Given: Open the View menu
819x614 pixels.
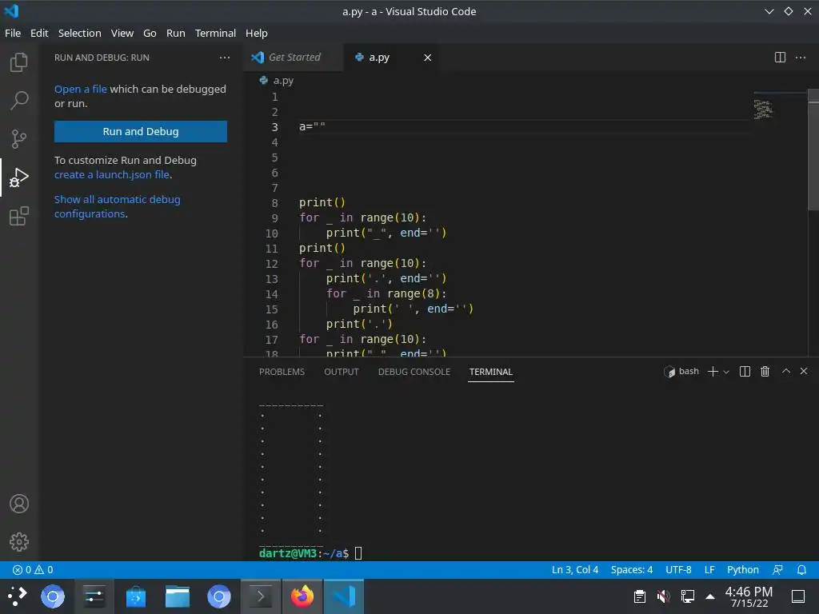Looking at the screenshot, I should tap(122, 33).
